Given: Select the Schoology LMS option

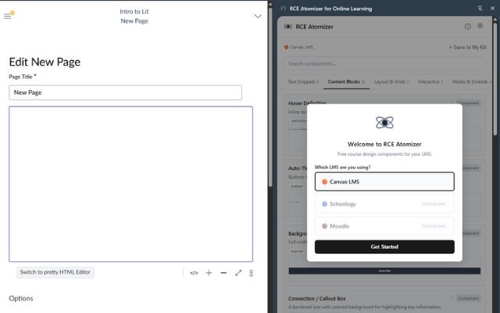Looking at the screenshot, I should [384, 204].
